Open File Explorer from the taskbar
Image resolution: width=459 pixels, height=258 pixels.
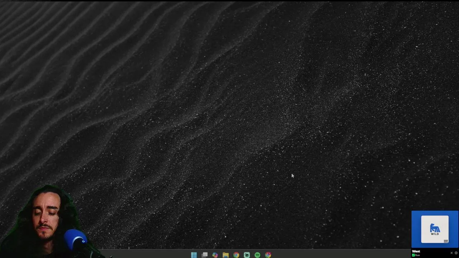click(226, 255)
